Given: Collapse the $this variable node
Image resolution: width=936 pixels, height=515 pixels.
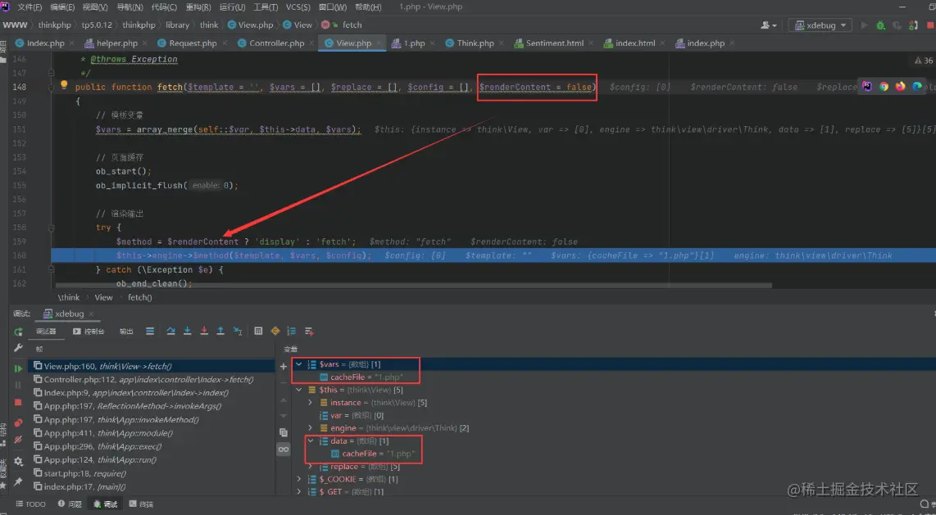Looking at the screenshot, I should coord(298,390).
